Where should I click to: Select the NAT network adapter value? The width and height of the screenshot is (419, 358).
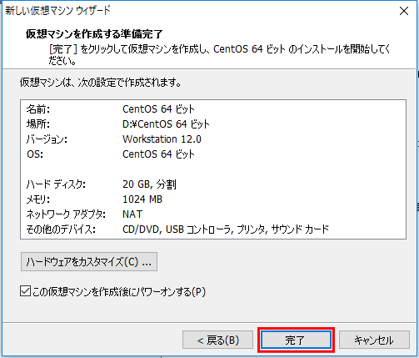tap(132, 214)
